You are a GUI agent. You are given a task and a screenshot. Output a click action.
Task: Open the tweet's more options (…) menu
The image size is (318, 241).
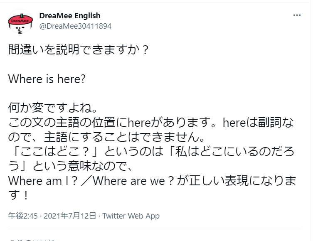(x=297, y=15)
